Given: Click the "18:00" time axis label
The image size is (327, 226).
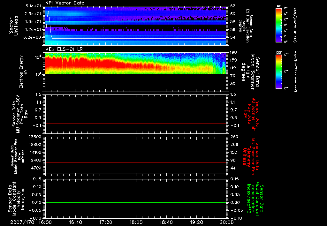Looking at the screenshot, I should click(x=136, y=222).
